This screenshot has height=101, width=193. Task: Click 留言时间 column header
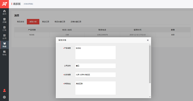(138, 30)
